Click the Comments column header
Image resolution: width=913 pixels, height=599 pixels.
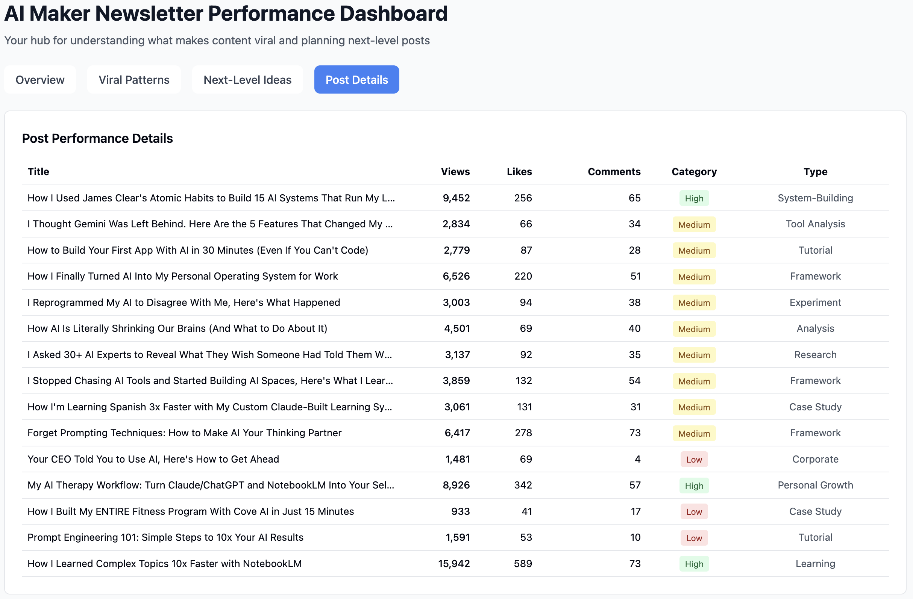tap(614, 171)
